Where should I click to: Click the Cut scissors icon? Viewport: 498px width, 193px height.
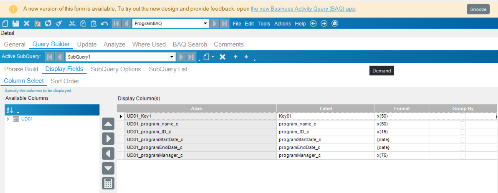[72, 23]
